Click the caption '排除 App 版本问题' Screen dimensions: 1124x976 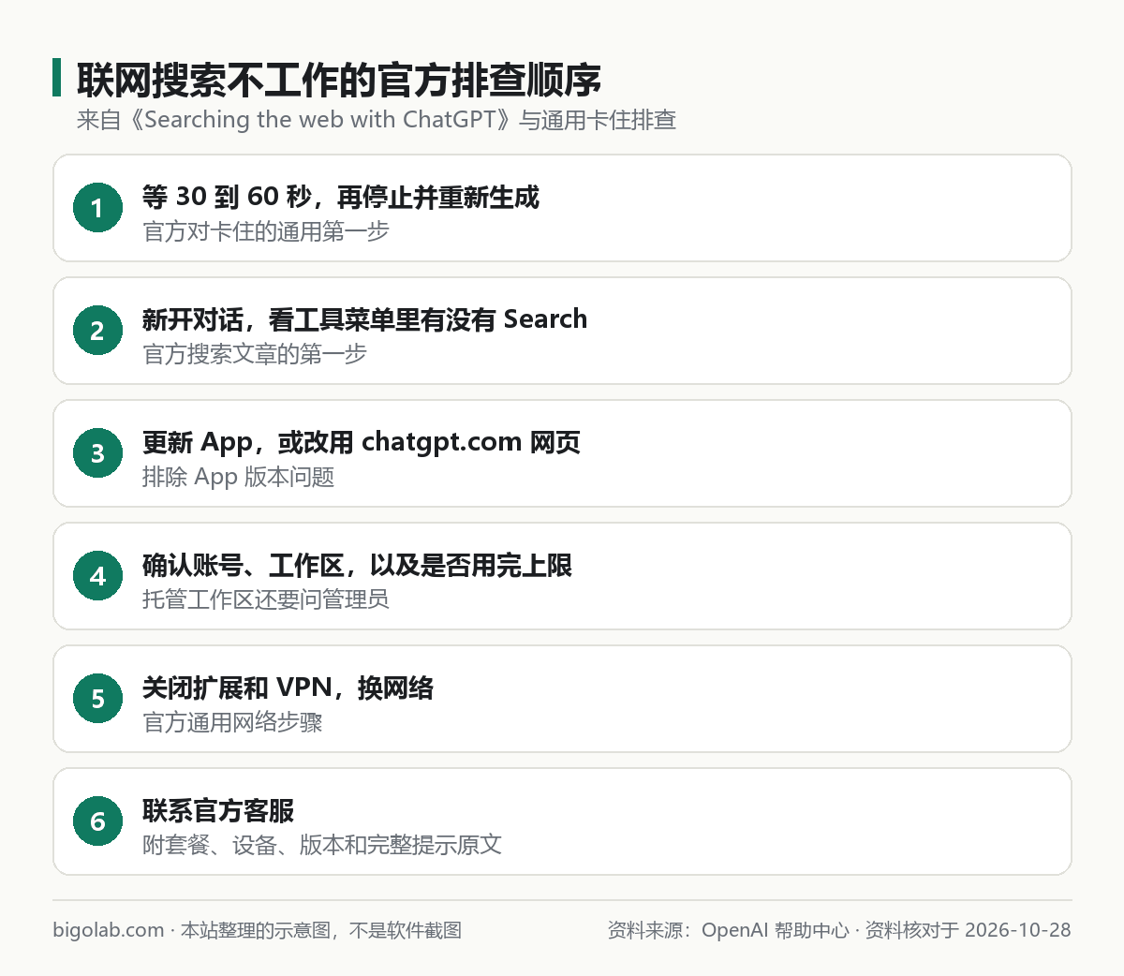(x=239, y=477)
